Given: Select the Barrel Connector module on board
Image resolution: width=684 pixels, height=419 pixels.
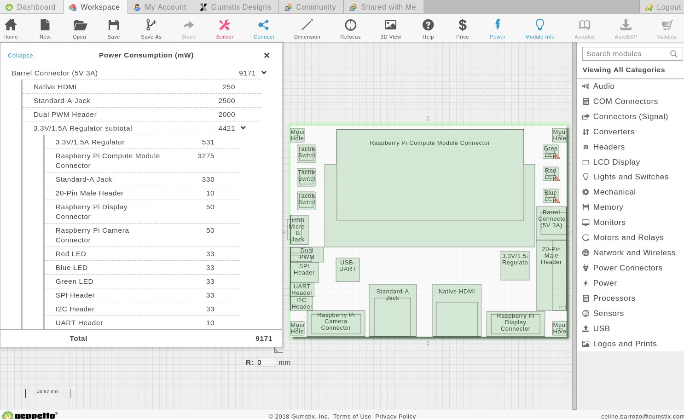Looking at the screenshot, I should point(551,224).
